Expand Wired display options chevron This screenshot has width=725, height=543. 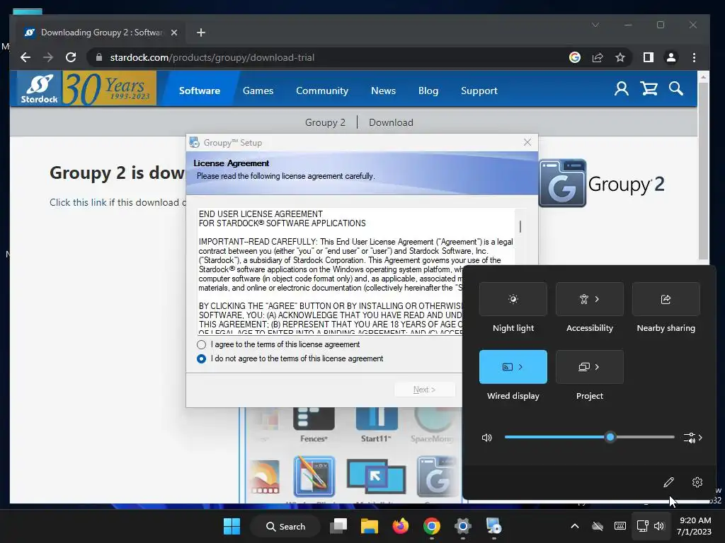pyautogui.click(x=520, y=367)
